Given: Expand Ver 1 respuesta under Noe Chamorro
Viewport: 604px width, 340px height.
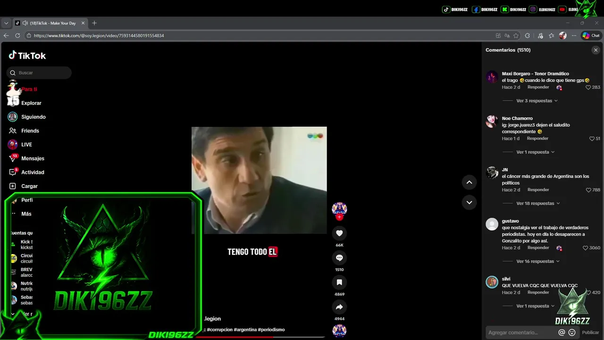Looking at the screenshot, I should [x=536, y=152].
